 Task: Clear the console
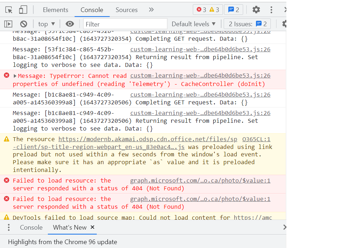click(x=24, y=24)
